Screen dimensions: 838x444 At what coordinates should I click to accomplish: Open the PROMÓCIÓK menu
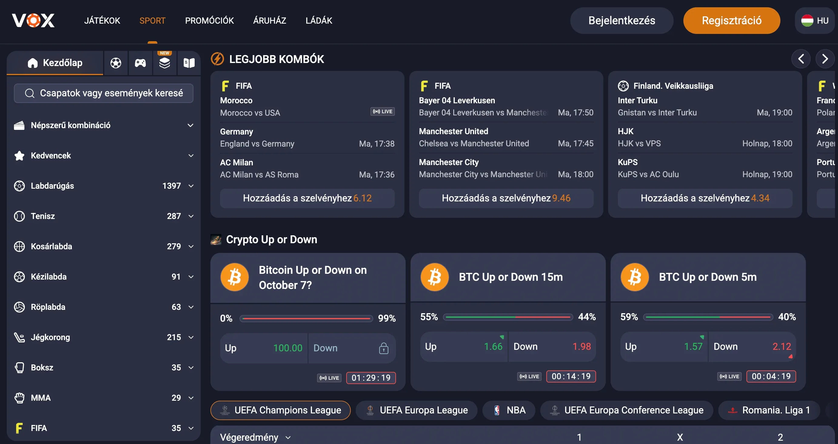[209, 21]
